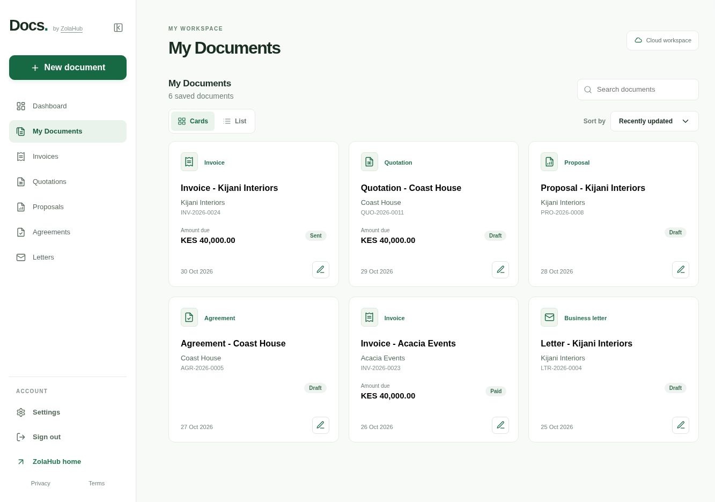Click edit pencil on Agreement - Coast House card
The width and height of the screenshot is (715, 502).
[321, 425]
